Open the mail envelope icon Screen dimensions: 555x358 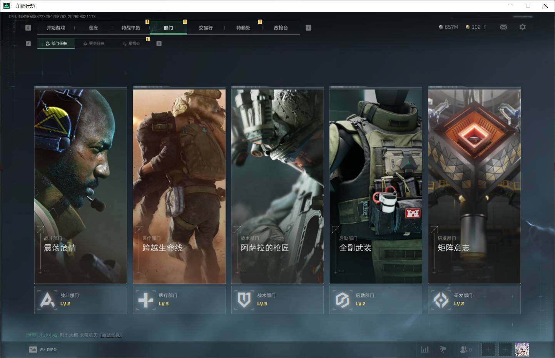(503, 27)
